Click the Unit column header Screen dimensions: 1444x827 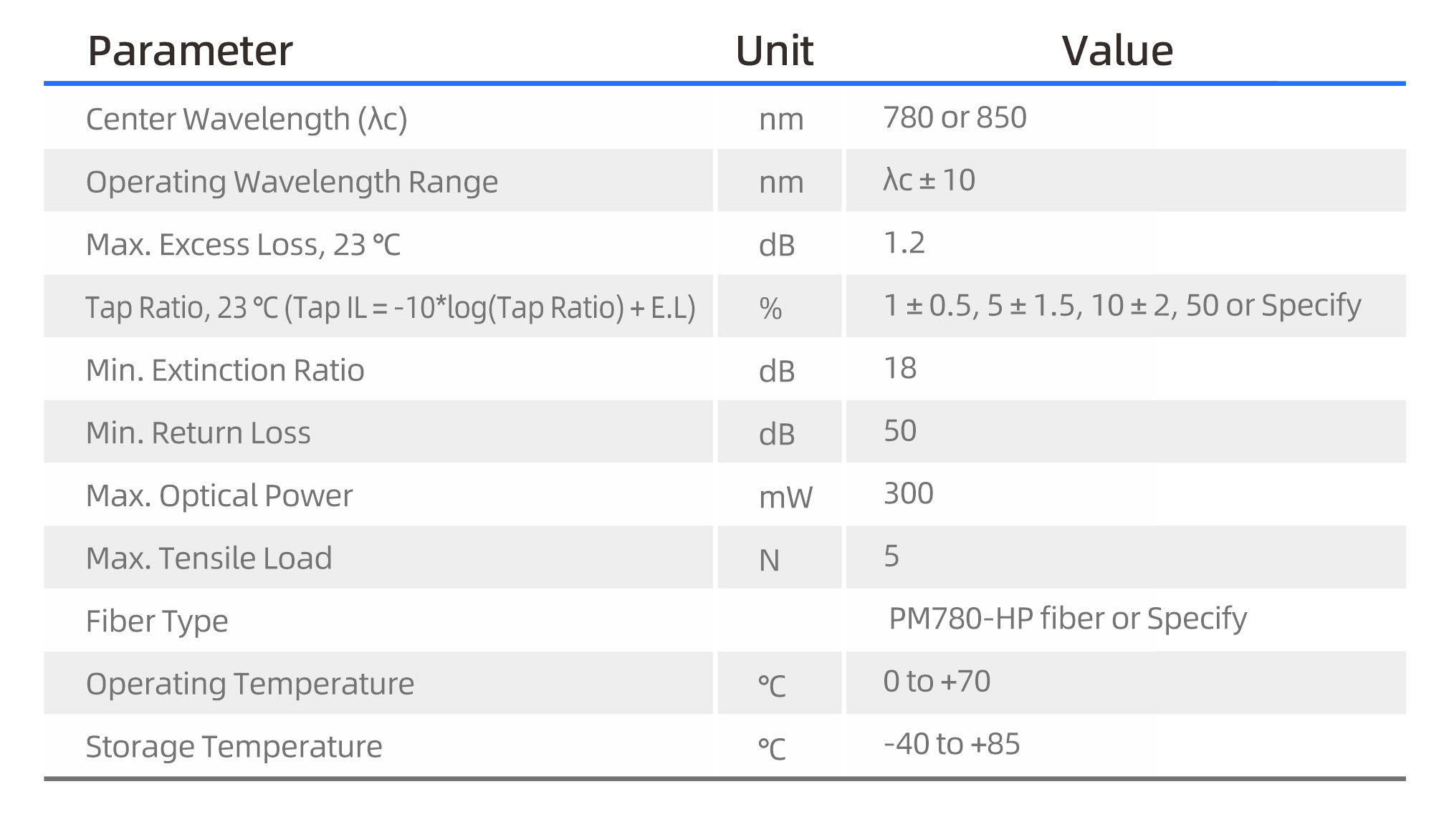774,51
